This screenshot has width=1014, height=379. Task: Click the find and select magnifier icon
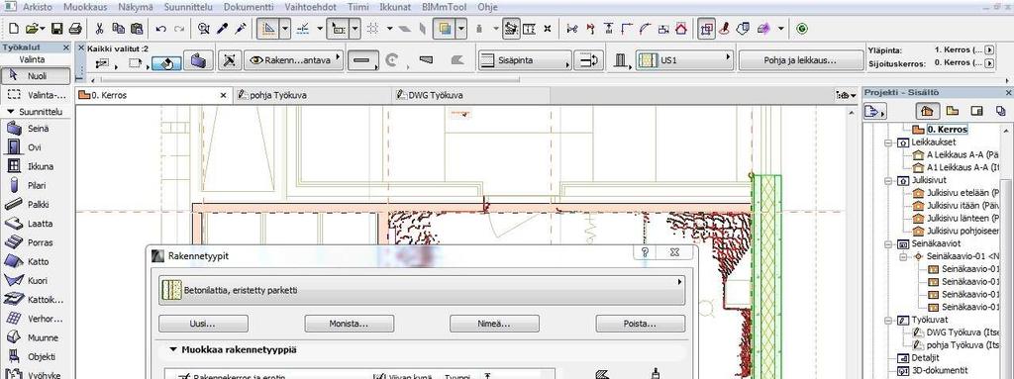point(204,29)
